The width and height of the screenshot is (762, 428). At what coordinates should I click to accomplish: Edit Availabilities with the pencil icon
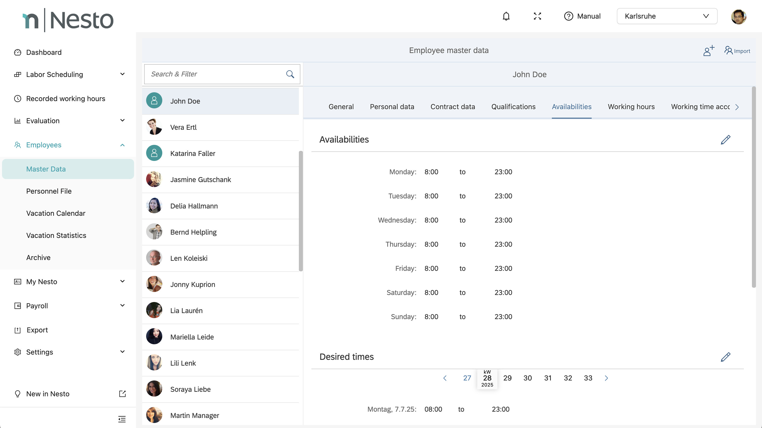(x=725, y=140)
